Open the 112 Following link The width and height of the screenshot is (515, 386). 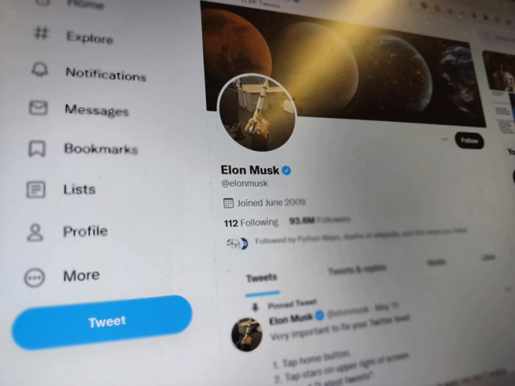[x=251, y=223]
